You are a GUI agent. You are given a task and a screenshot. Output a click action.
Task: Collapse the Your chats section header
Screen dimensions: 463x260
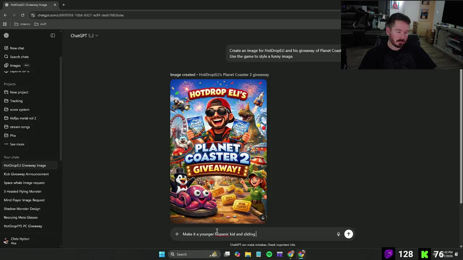coord(11,157)
